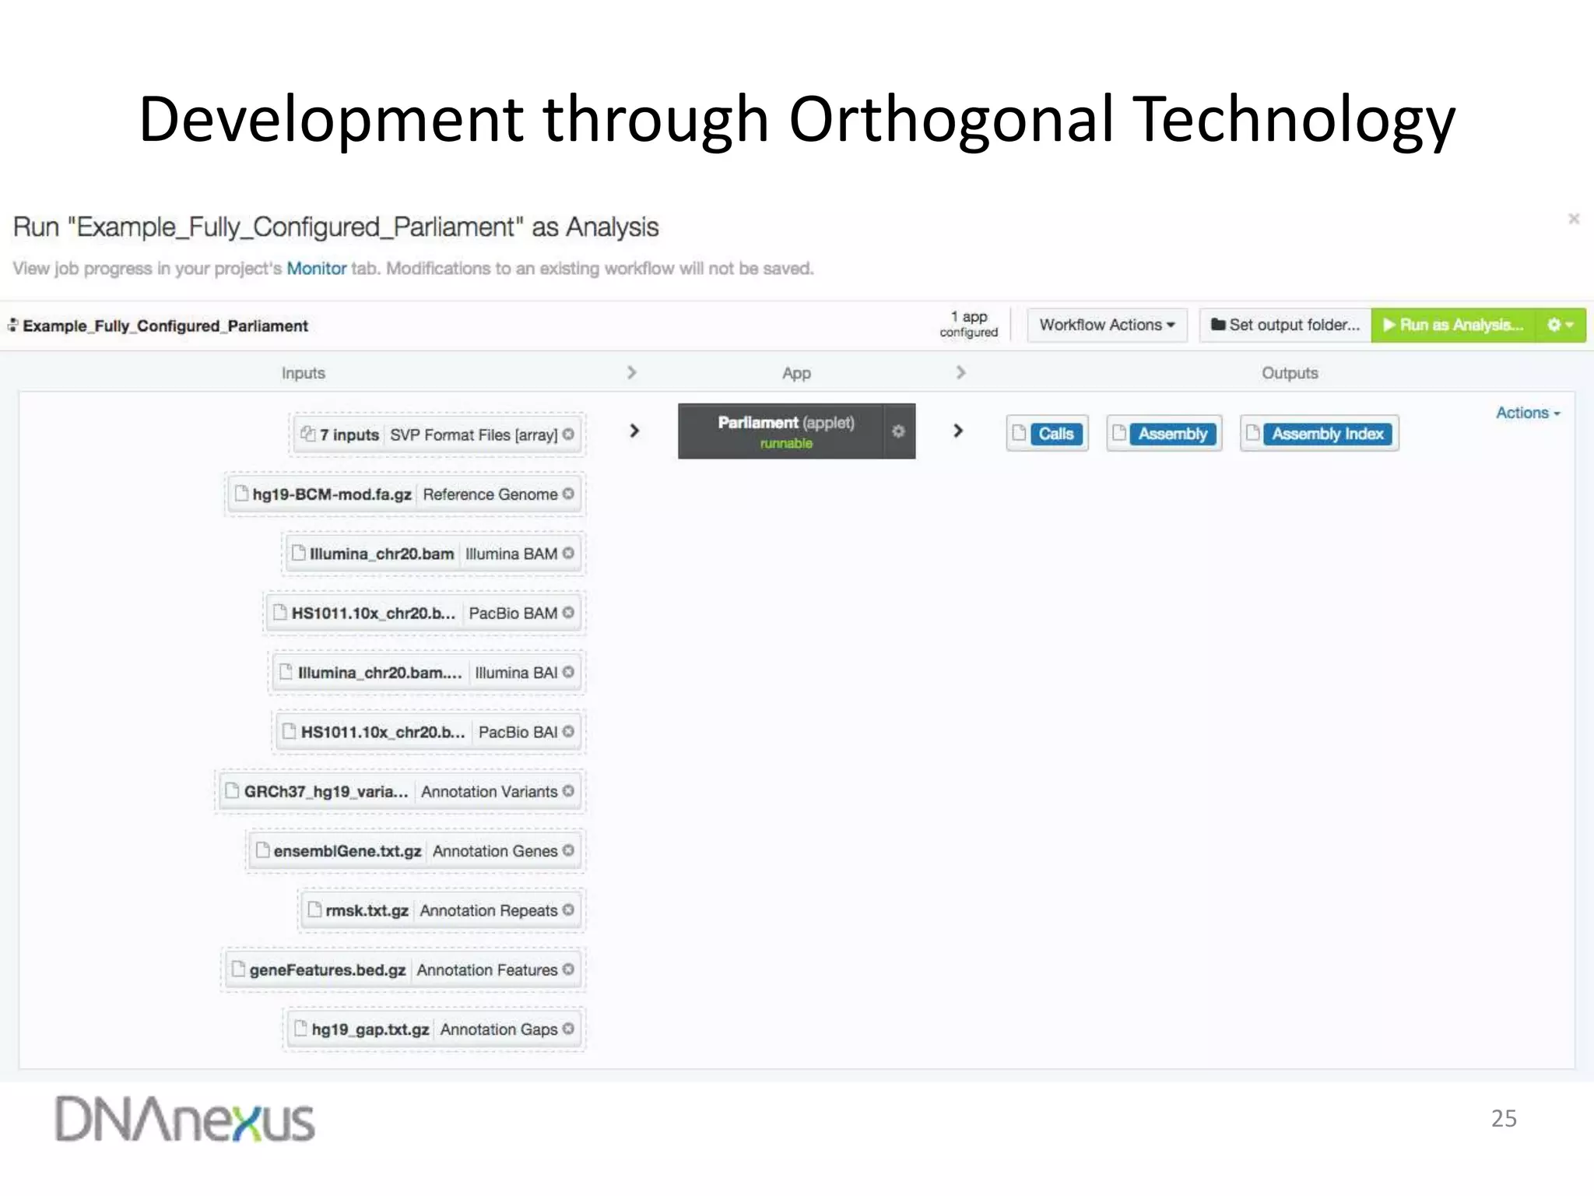Remove the Annotation Gaps input
This screenshot has height=1196, width=1594.
[568, 1029]
